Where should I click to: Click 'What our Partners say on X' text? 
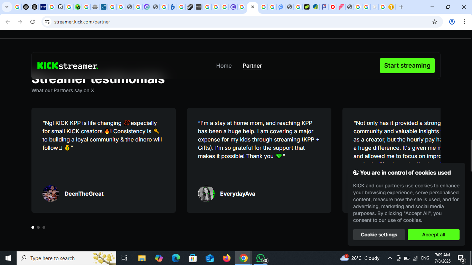[63, 90]
